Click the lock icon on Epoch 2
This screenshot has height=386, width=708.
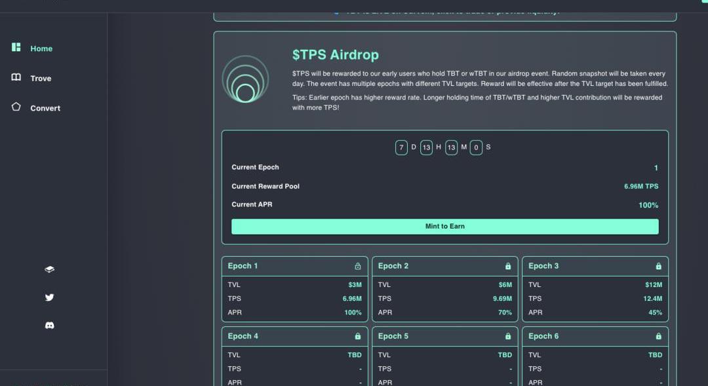(x=508, y=266)
